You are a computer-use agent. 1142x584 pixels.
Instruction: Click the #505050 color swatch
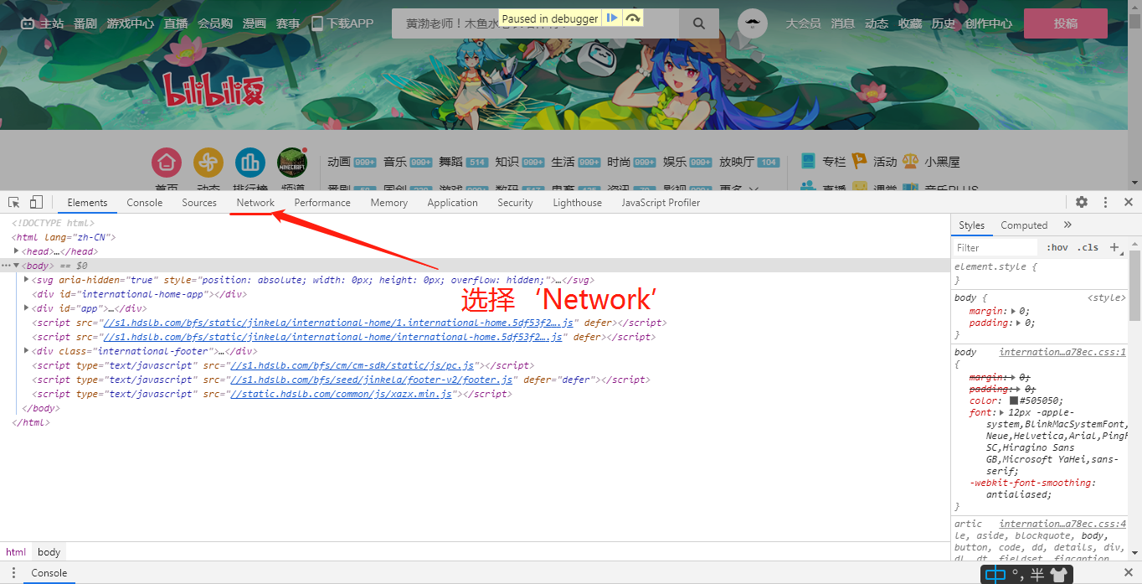(1014, 401)
